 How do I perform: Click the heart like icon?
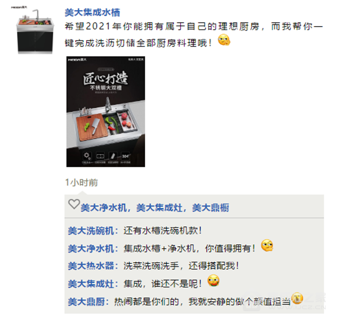tap(74, 204)
